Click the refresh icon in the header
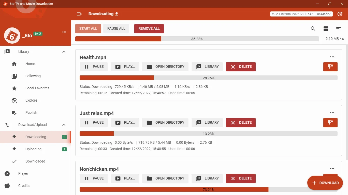Screen dimensions: 348x195 (x=340, y=14)
